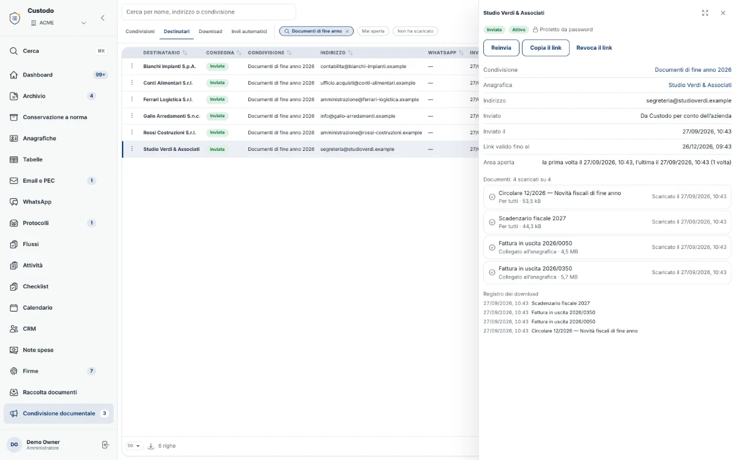Open Raccolta documenti in the sidebar
The image size is (736, 460).
(x=58, y=393)
